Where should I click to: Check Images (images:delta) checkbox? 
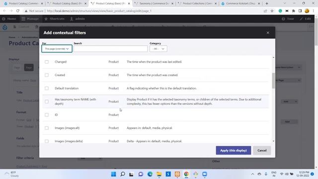coord(47,141)
